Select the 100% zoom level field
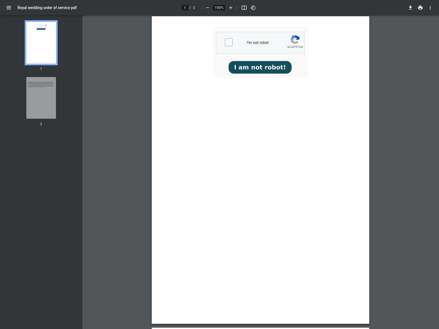Image resolution: width=439 pixels, height=329 pixels. click(x=219, y=8)
